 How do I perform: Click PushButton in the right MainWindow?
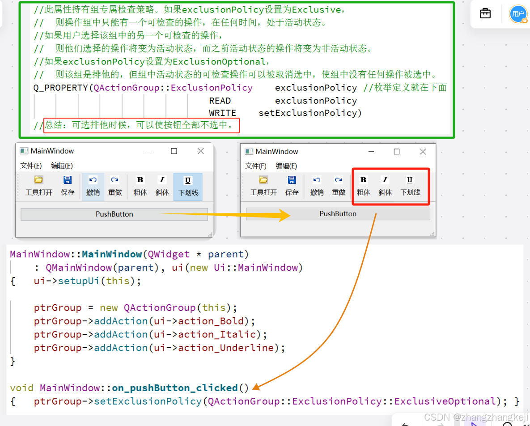pos(338,214)
